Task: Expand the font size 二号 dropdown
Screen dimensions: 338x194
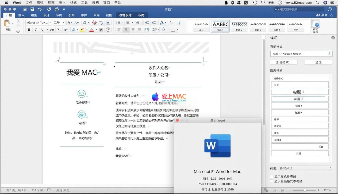Action: tap(63, 23)
